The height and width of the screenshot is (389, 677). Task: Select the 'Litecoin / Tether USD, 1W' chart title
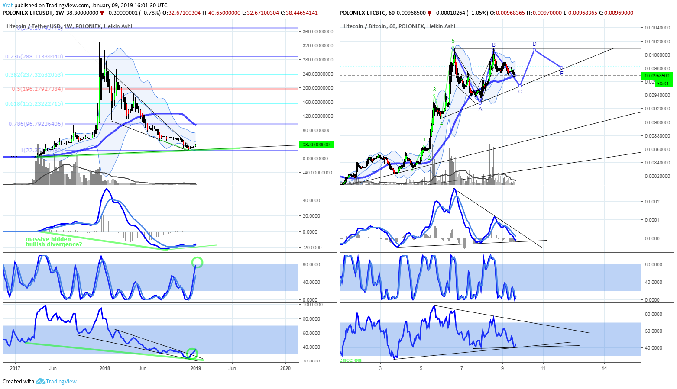(x=69, y=26)
